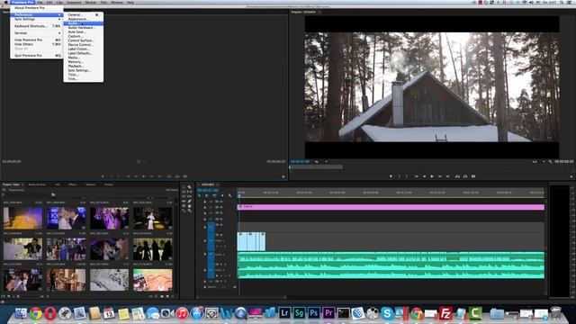Open Auto Save preferences
This screenshot has width=576, height=324.
click(x=83, y=32)
